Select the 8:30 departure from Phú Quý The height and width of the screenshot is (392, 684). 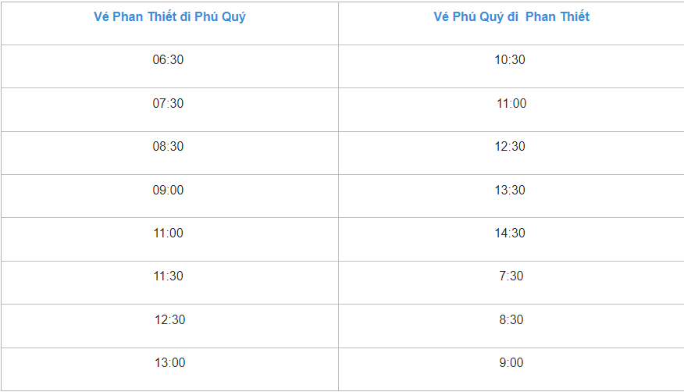(511, 319)
